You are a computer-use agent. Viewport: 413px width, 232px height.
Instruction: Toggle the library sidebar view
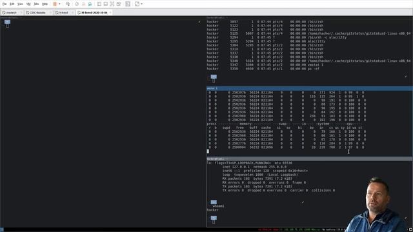click(x=99, y=4)
